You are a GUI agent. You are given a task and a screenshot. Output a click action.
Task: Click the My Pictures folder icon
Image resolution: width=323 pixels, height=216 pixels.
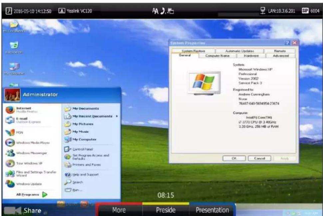(x=68, y=124)
